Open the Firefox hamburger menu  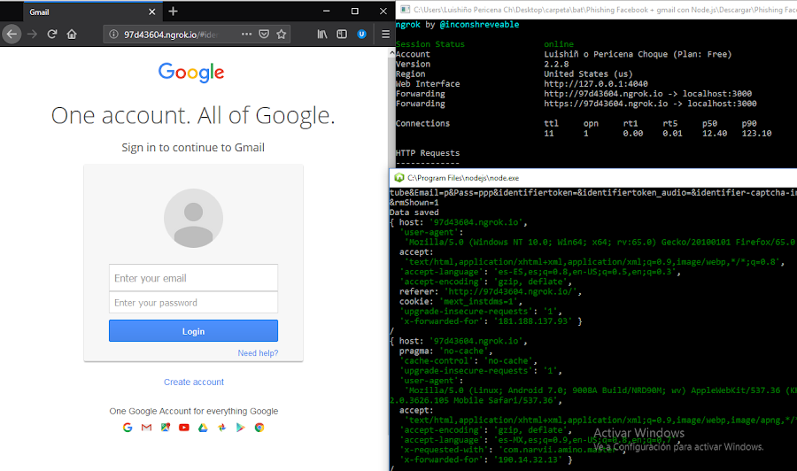[x=386, y=34]
